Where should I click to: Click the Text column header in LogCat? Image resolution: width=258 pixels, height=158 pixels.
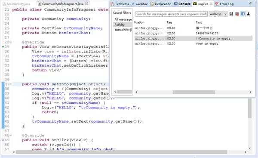[x=199, y=22]
